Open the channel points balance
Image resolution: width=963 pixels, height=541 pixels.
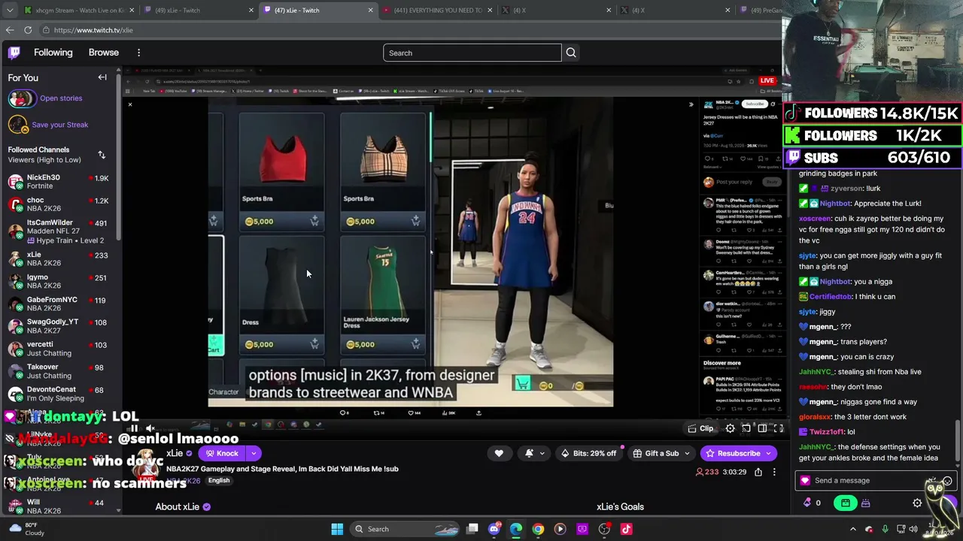point(813,503)
